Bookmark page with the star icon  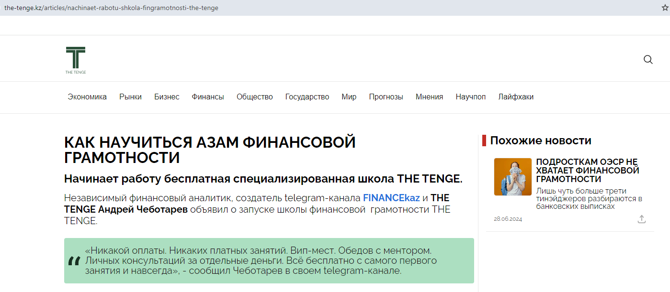664,8
